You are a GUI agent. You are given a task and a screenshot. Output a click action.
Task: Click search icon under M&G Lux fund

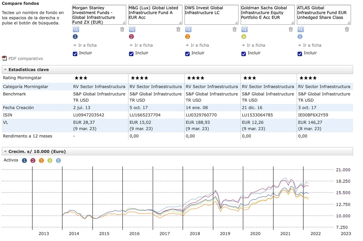[132, 29]
